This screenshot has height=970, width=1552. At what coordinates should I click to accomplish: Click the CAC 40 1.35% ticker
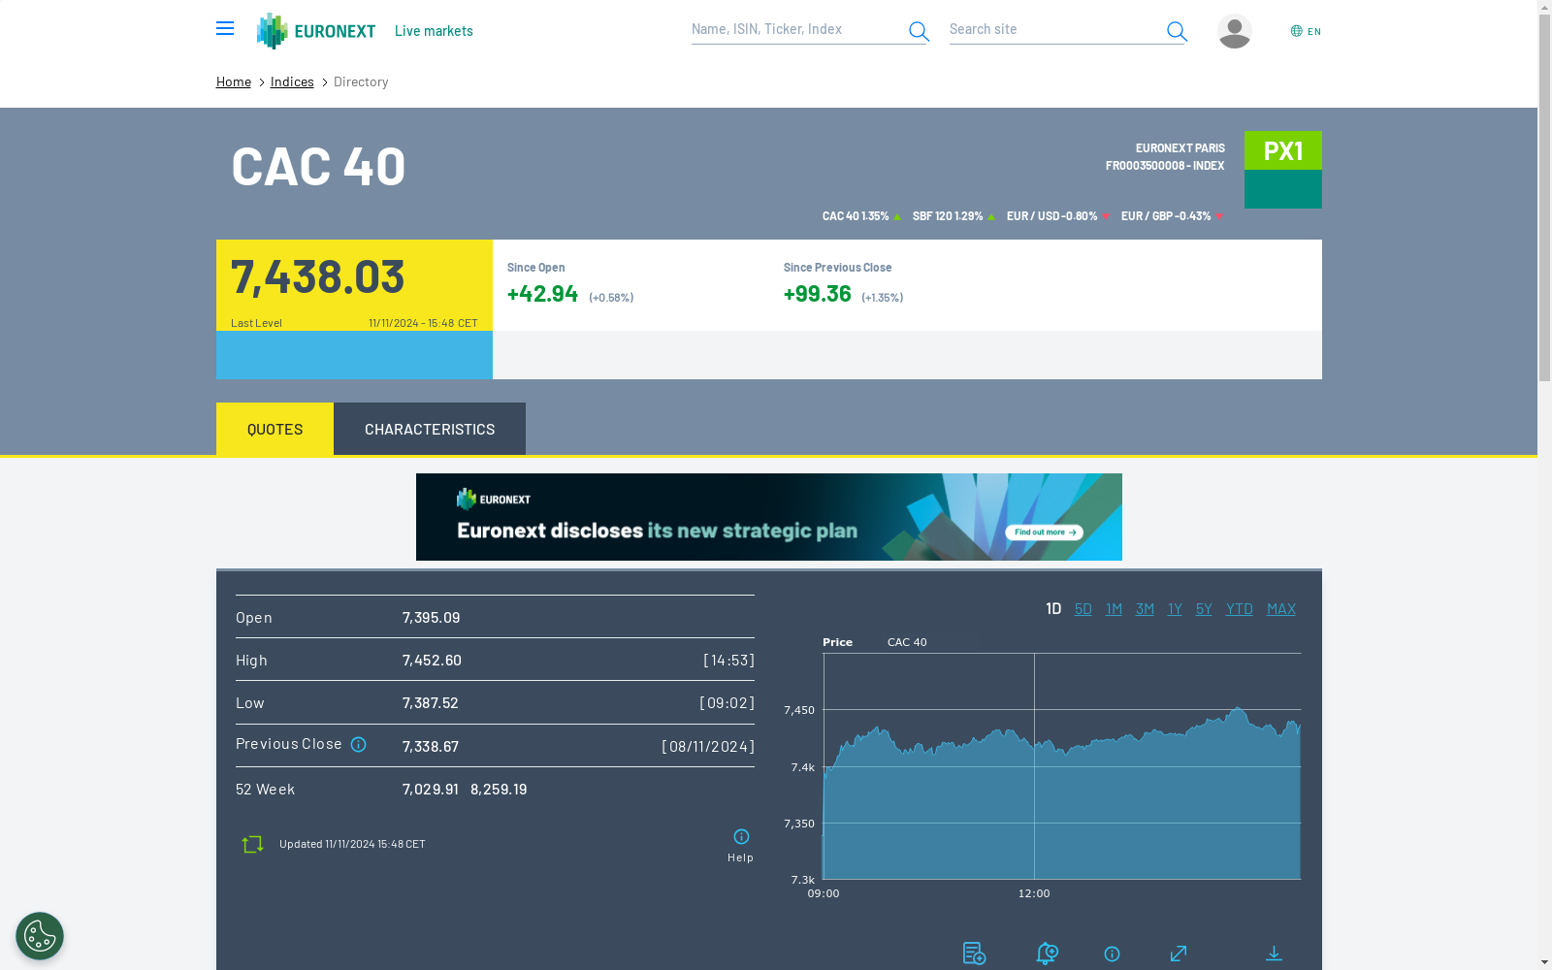(861, 216)
